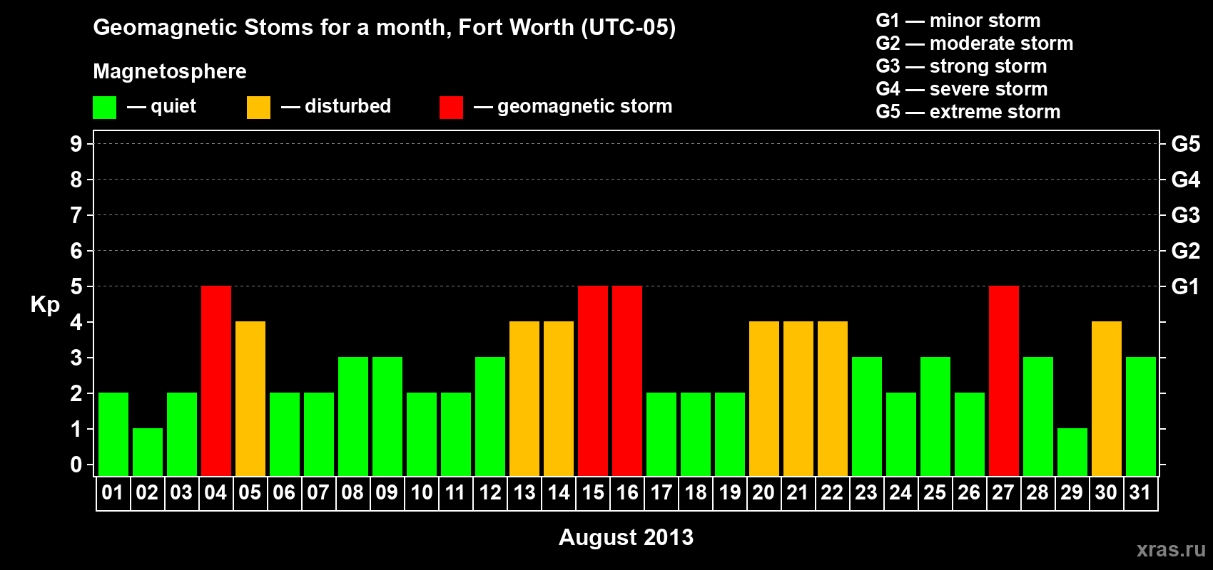Click the 'geomagnetic storm' legend text
This screenshot has width=1213, height=570.
[585, 106]
